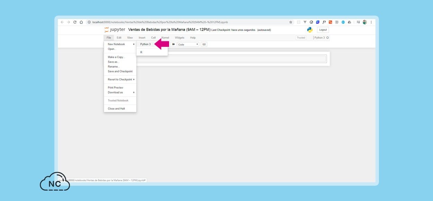Toggle the Trusted notebook indicator
The width and height of the screenshot is (433, 201).
coord(301,38)
